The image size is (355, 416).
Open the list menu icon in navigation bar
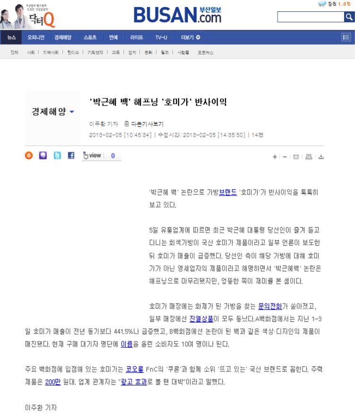346,37
